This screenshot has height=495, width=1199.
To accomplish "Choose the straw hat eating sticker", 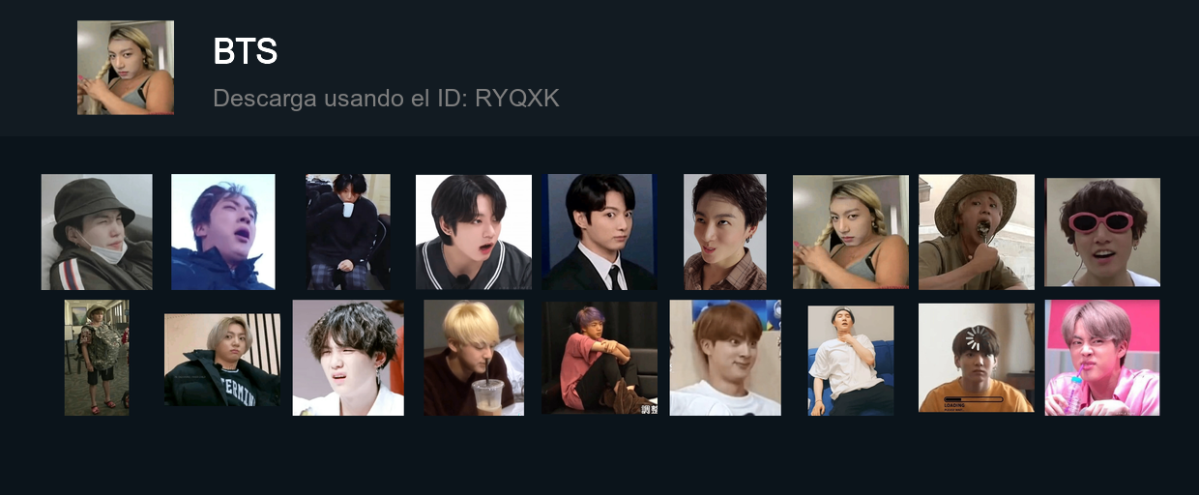I will 977,232.
